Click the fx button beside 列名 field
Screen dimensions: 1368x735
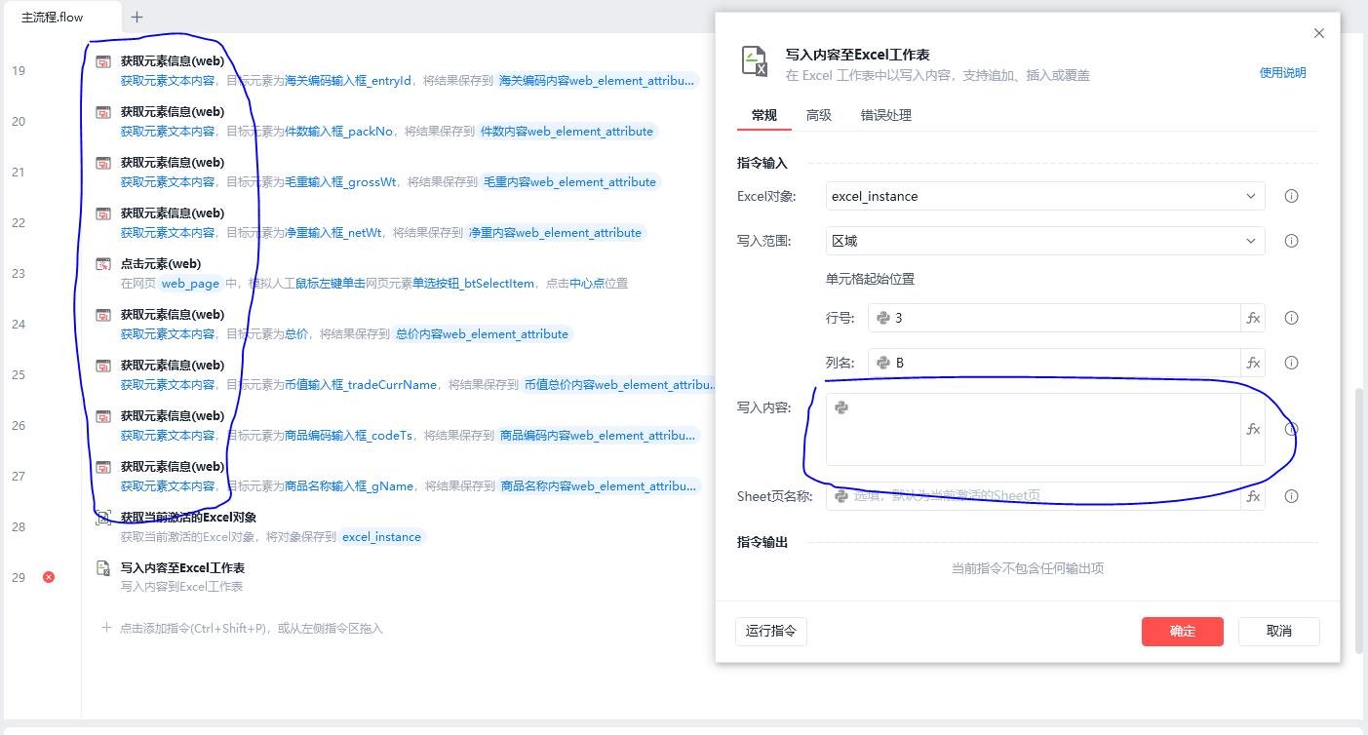(1253, 363)
